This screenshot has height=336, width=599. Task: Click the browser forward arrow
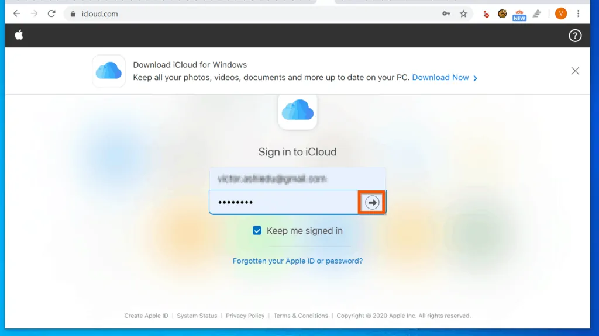tap(34, 14)
